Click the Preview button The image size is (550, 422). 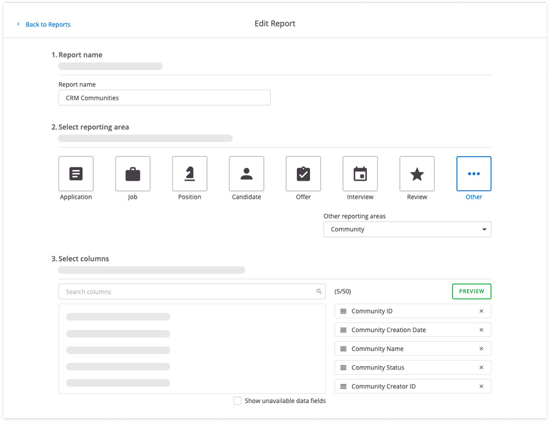coord(471,291)
